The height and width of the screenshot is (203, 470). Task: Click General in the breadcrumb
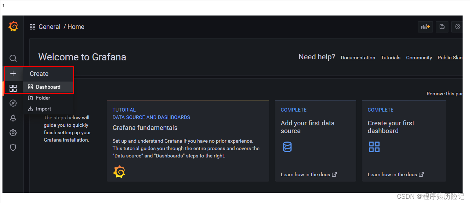pyautogui.click(x=49, y=27)
